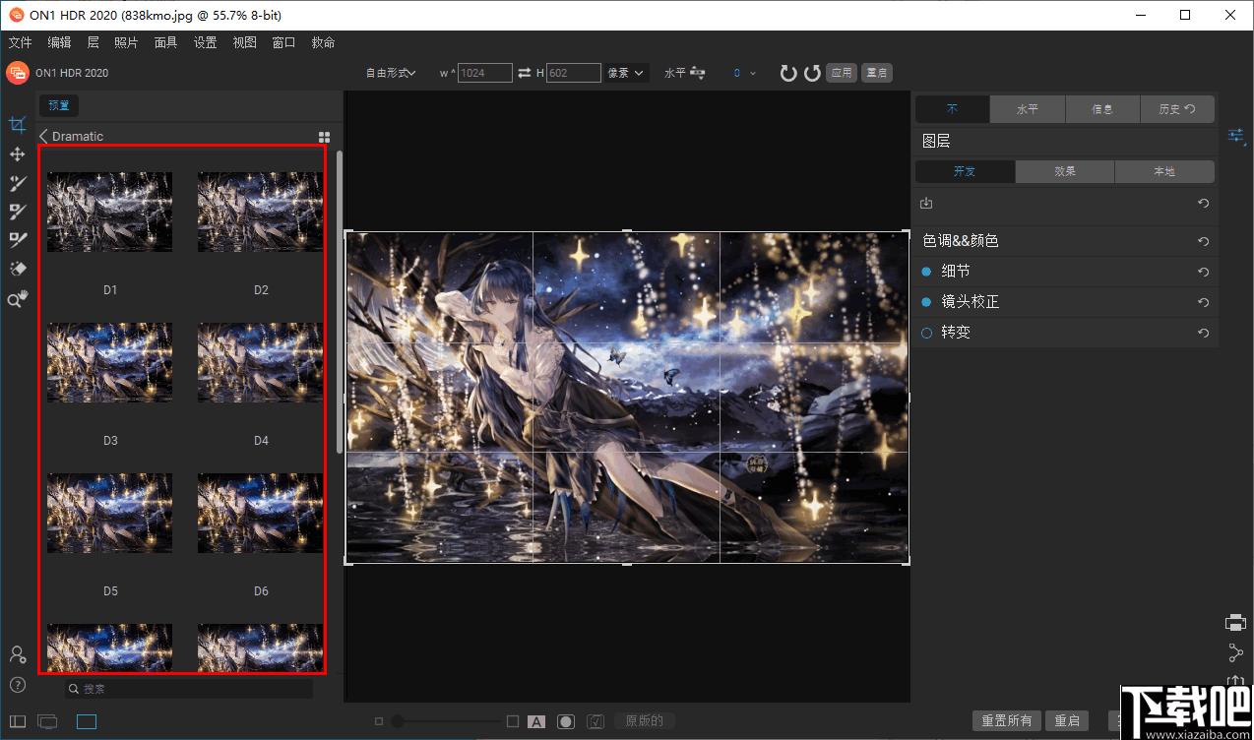The width and height of the screenshot is (1254, 740).
Task: Click the 预置 presets button
Action: (59, 105)
